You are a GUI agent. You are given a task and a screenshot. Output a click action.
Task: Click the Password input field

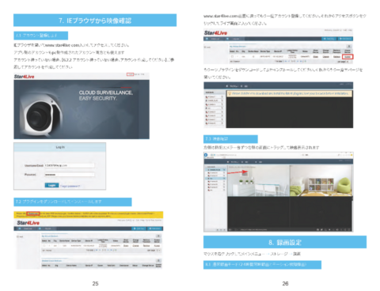(70, 175)
